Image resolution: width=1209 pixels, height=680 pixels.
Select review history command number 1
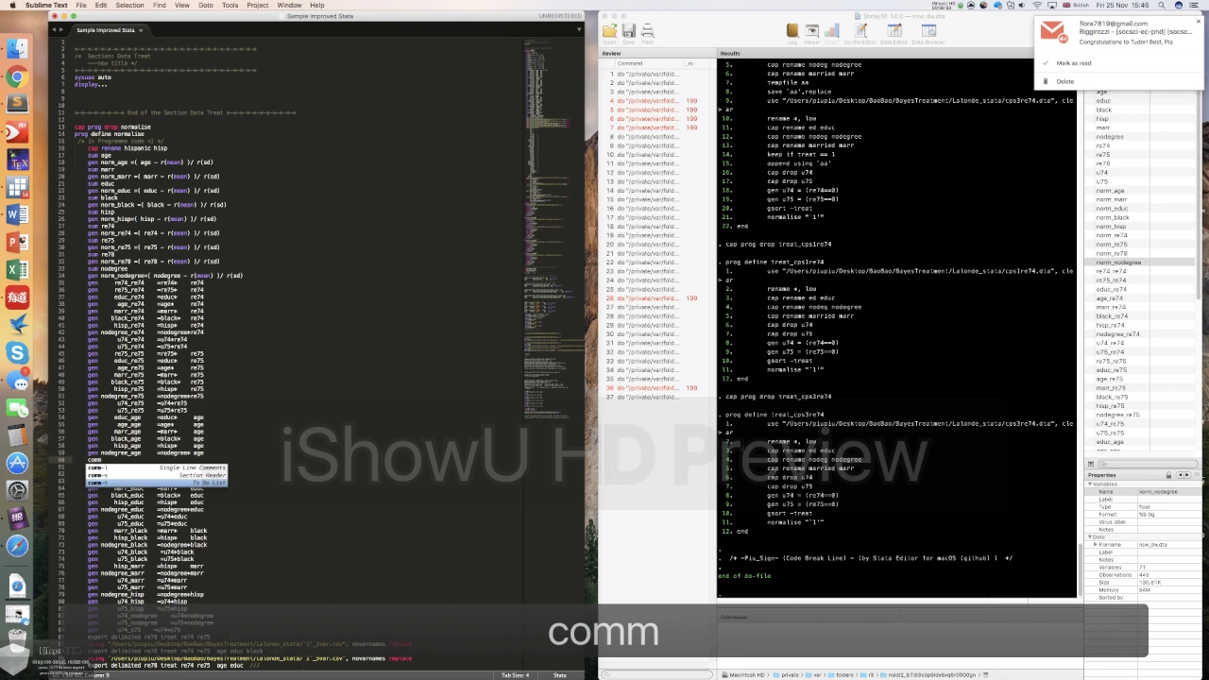click(657, 74)
